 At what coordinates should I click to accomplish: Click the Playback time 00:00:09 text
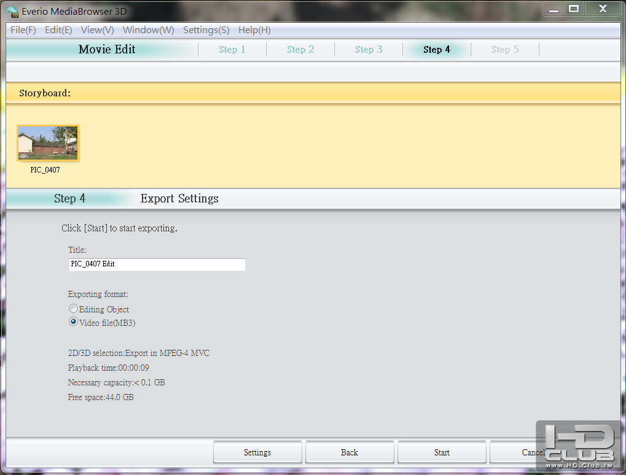point(109,368)
